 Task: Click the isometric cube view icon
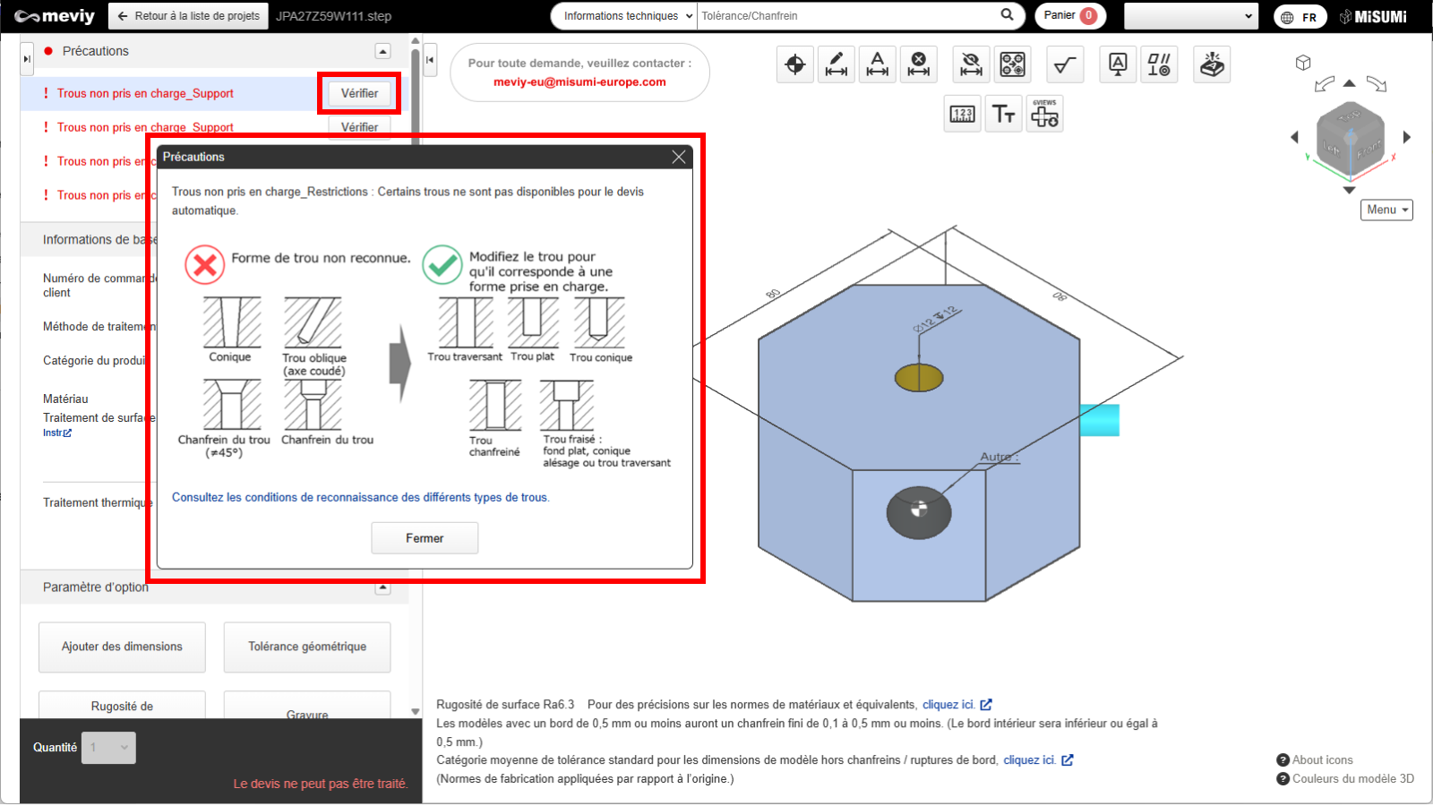click(x=1303, y=63)
